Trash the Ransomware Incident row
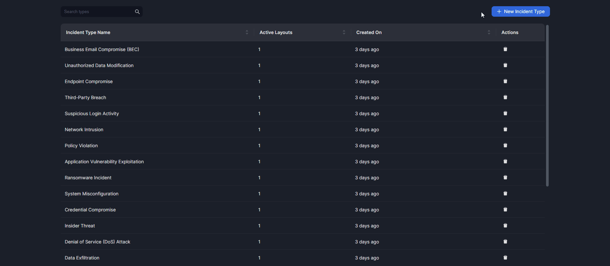The width and height of the screenshot is (610, 266). click(x=505, y=178)
